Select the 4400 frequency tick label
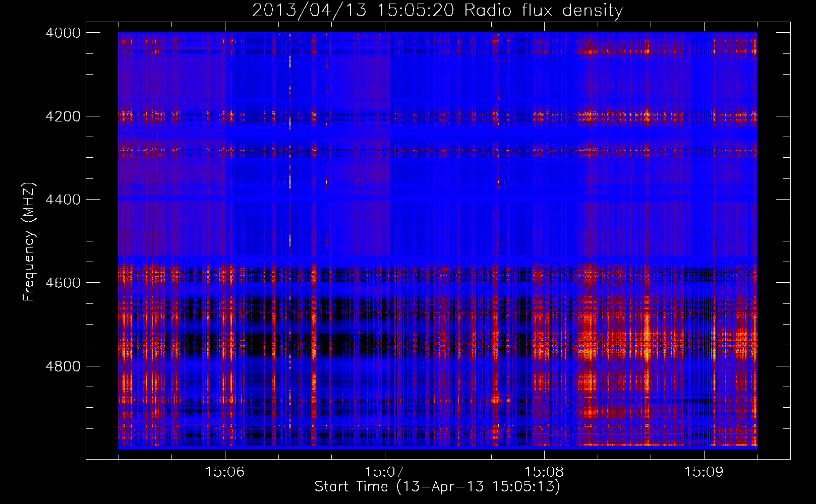 pyautogui.click(x=63, y=200)
